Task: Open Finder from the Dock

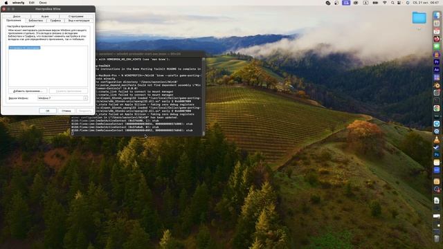Action: pyautogui.click(x=437, y=15)
